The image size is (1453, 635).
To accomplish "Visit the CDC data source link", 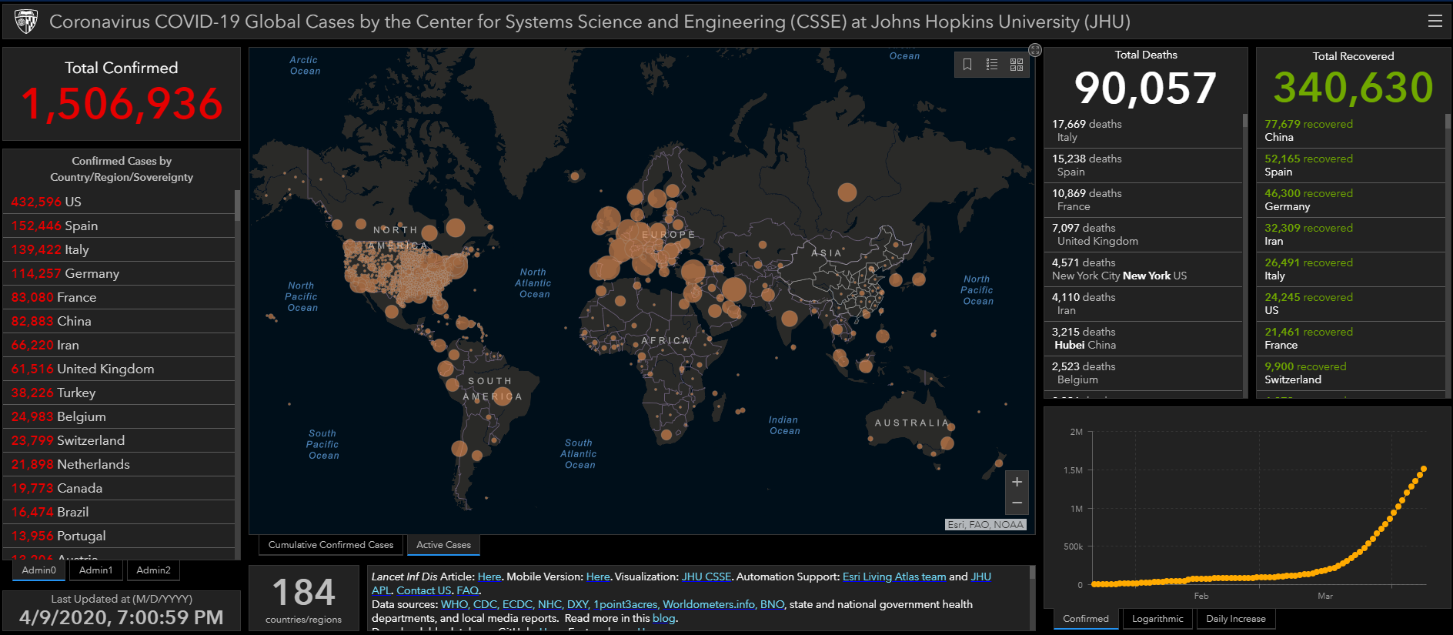I will click(x=485, y=604).
